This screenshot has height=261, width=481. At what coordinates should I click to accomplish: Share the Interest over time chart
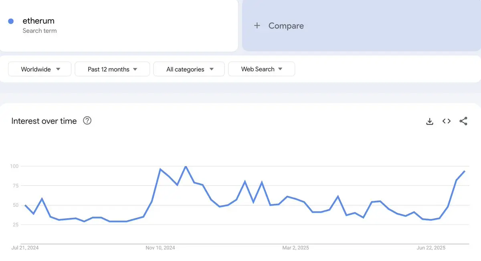coord(463,121)
